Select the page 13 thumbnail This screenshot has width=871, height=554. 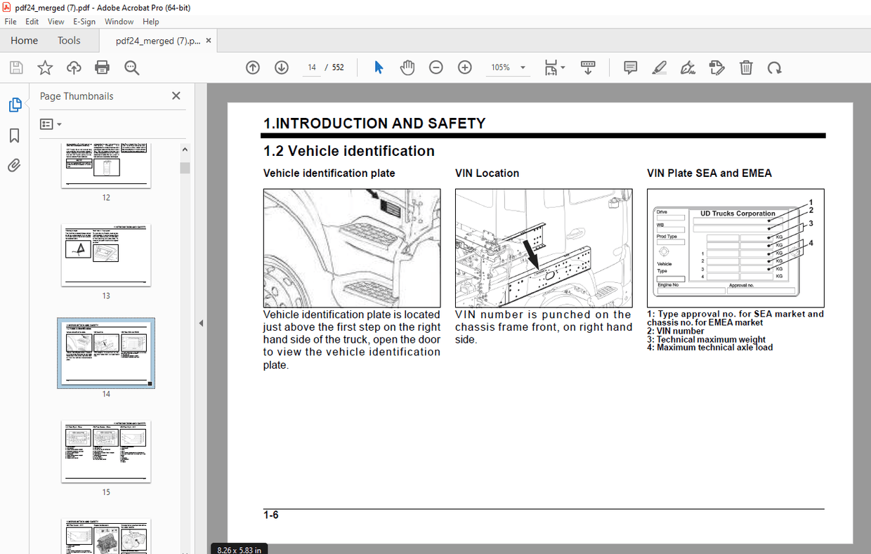pyautogui.click(x=105, y=256)
